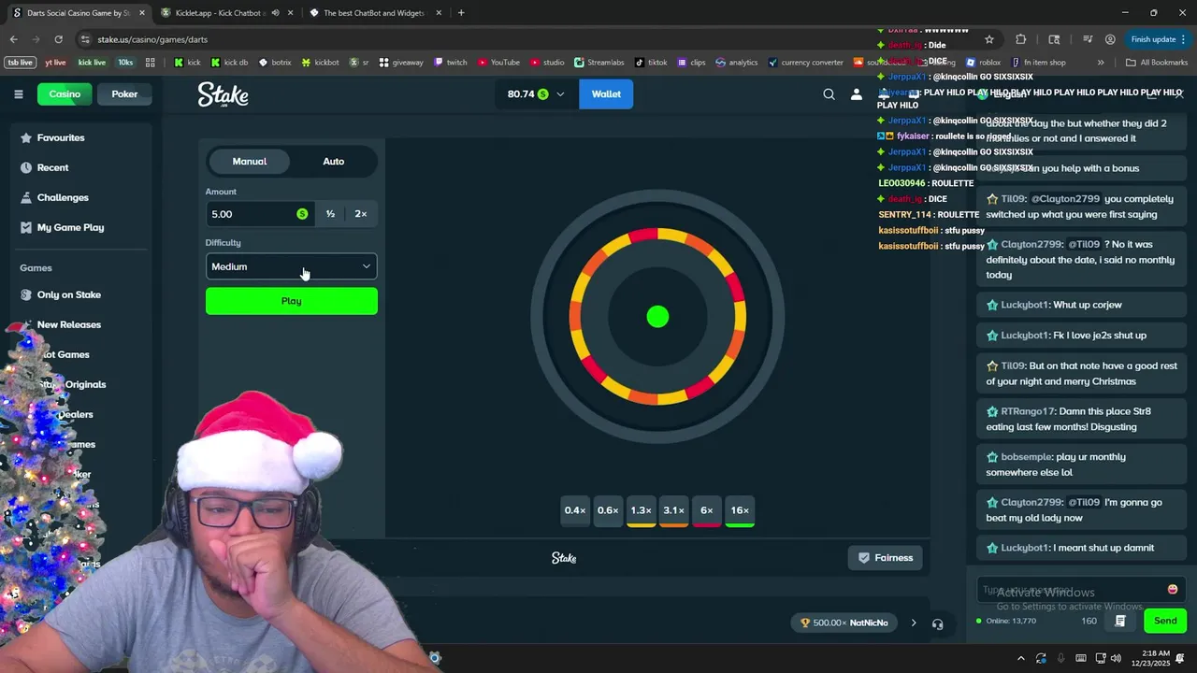Screen dimensions: 1197x673
Task: Select the 0.4× multiplier tile
Action: 575,510
